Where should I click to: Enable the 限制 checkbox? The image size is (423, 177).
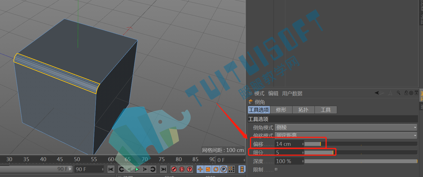click(x=276, y=169)
